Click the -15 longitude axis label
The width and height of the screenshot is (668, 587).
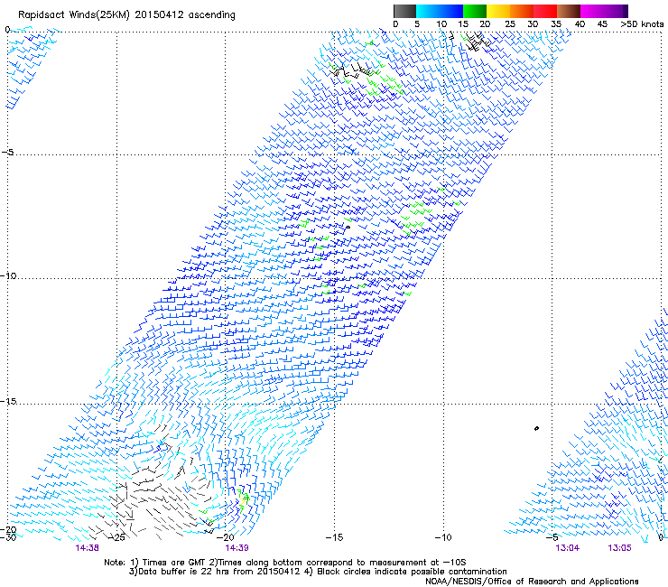click(x=334, y=537)
